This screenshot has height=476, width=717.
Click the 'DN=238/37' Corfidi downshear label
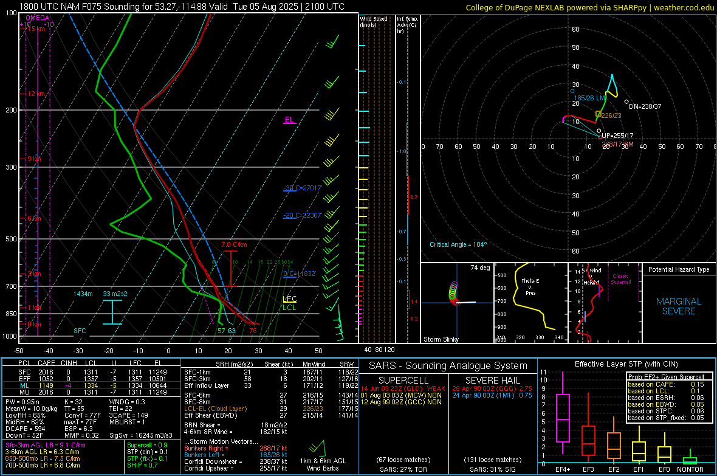point(645,106)
